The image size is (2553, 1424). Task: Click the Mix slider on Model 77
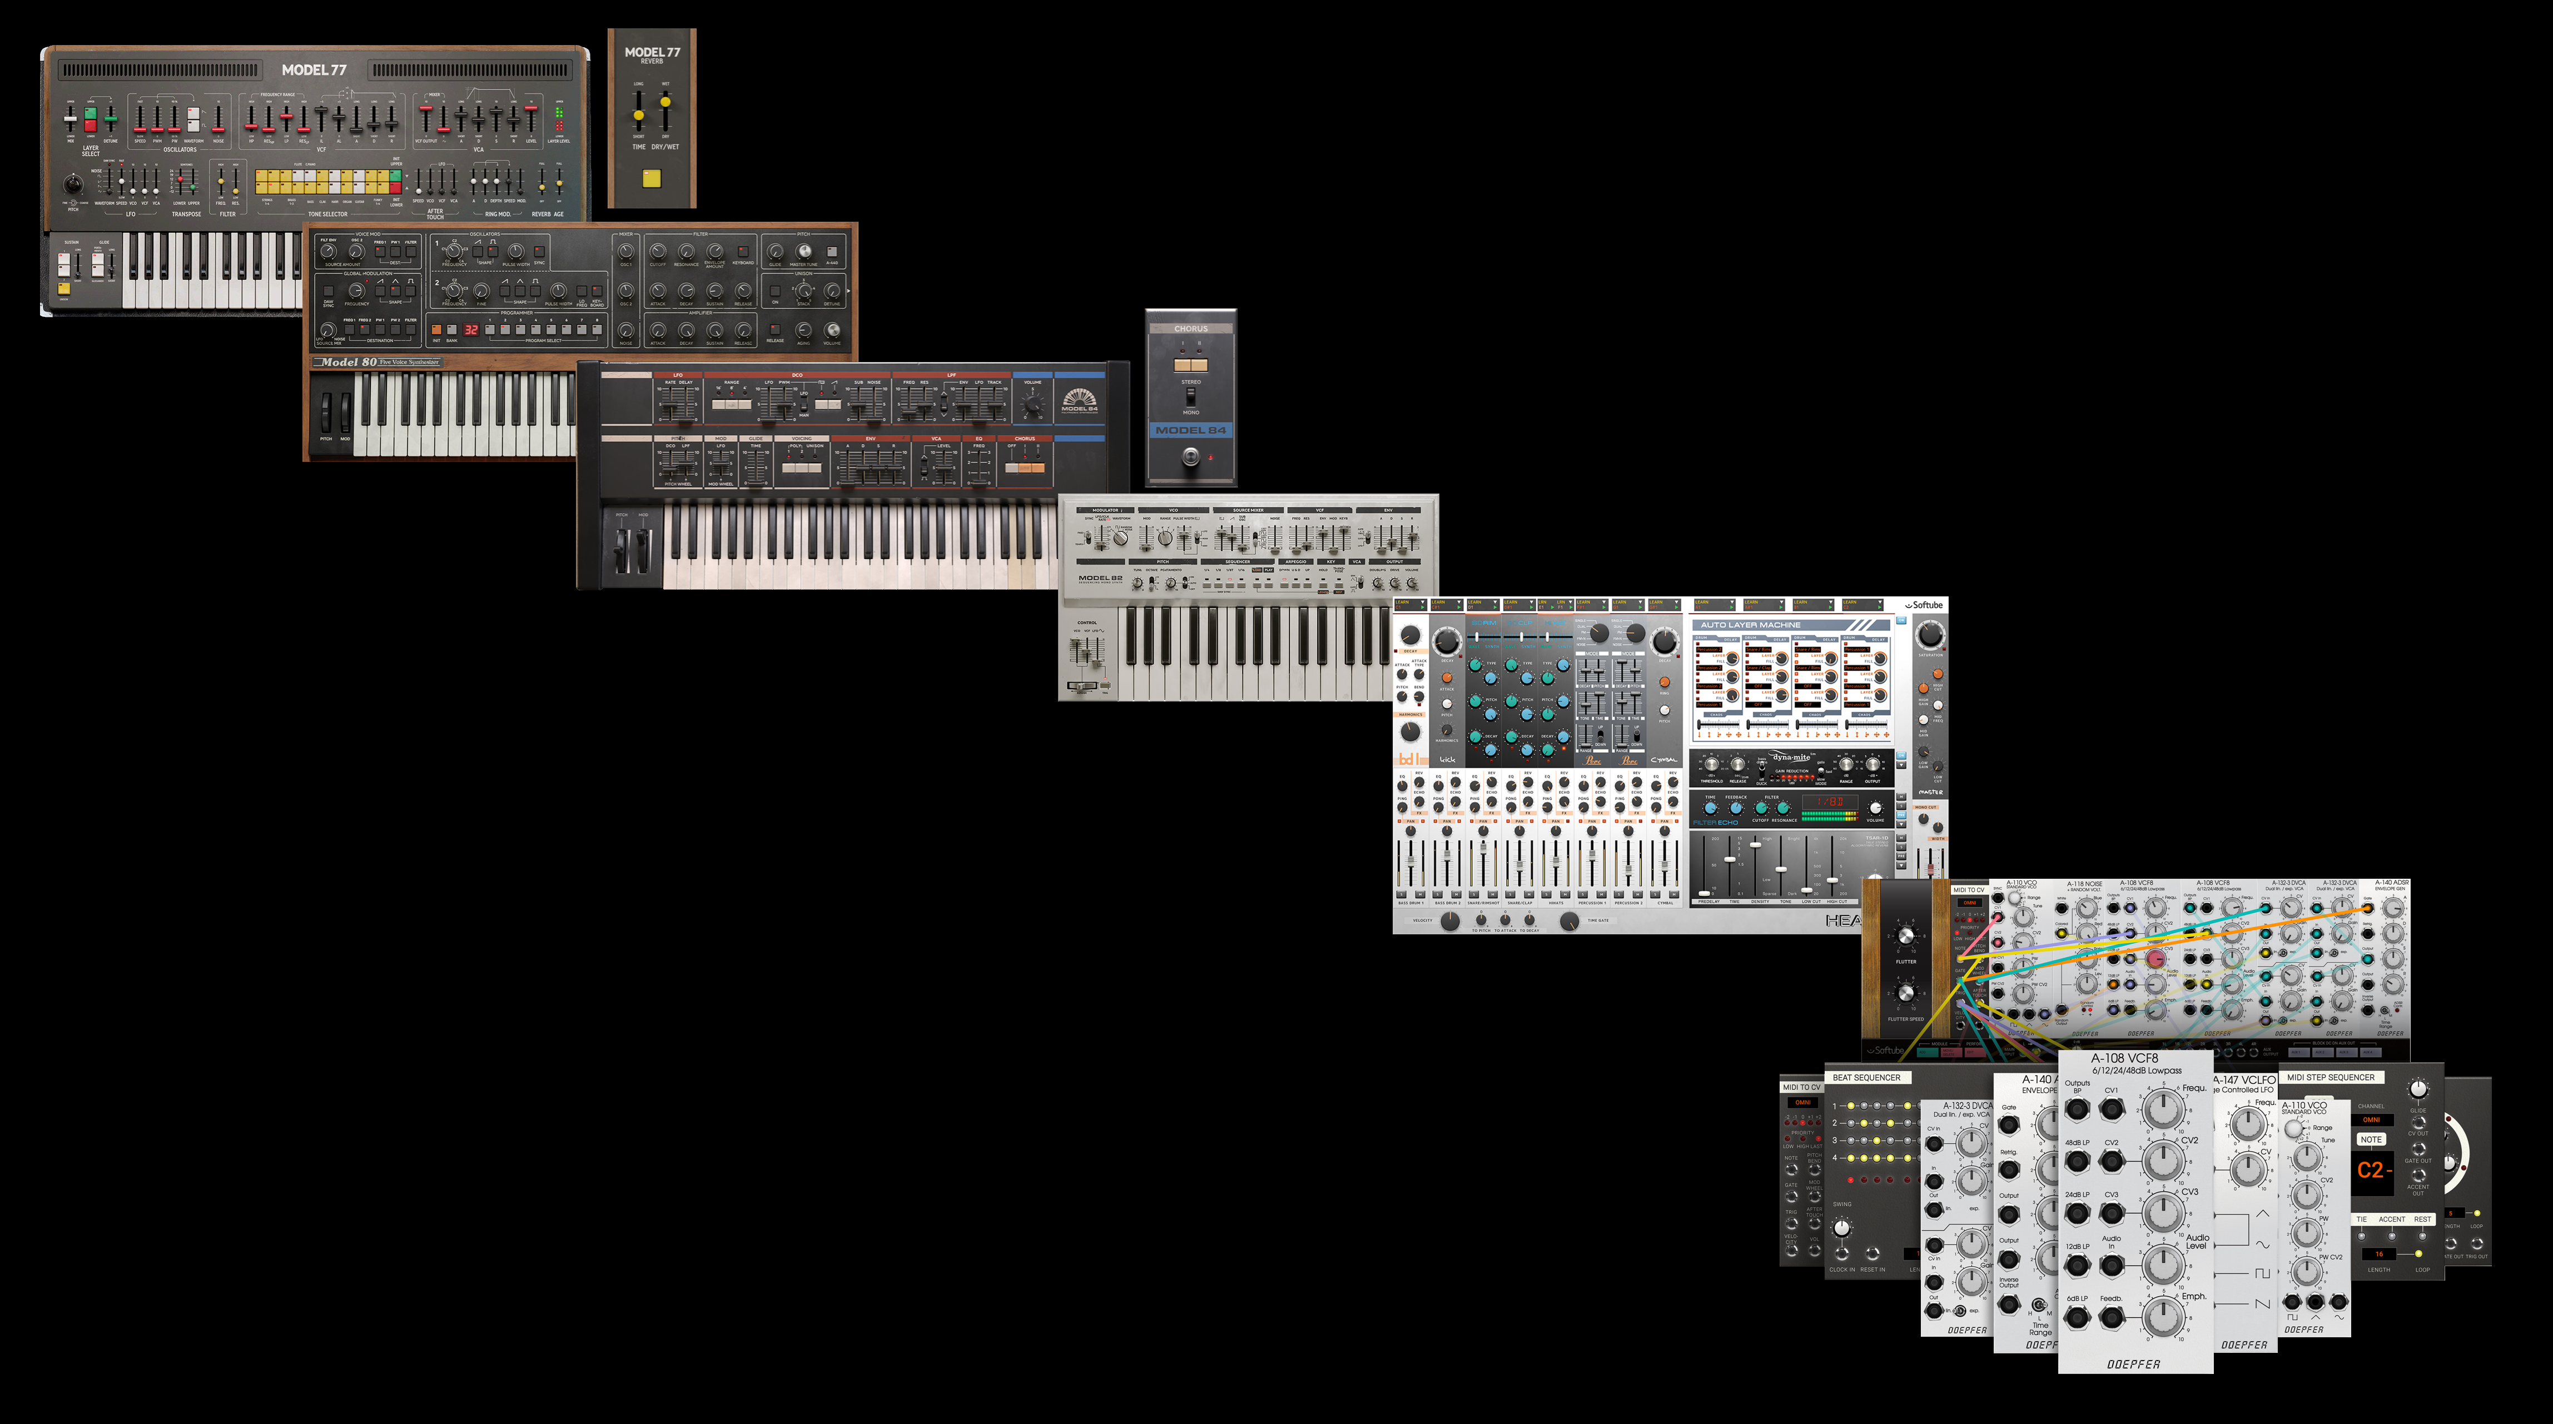coord(71,120)
